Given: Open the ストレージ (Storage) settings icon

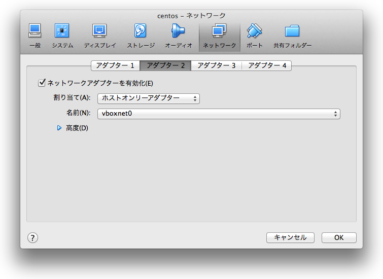Looking at the screenshot, I should click(141, 36).
